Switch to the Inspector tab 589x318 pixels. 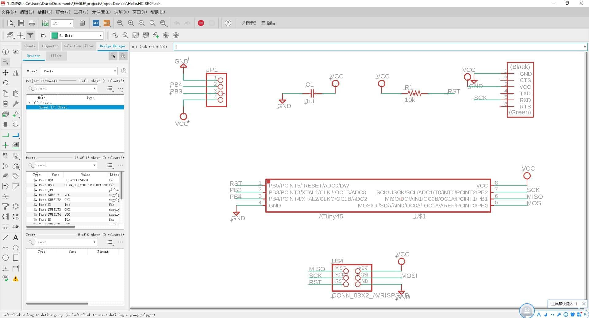point(50,46)
